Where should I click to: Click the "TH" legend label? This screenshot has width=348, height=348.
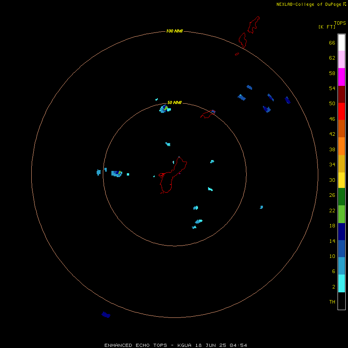click(x=332, y=302)
